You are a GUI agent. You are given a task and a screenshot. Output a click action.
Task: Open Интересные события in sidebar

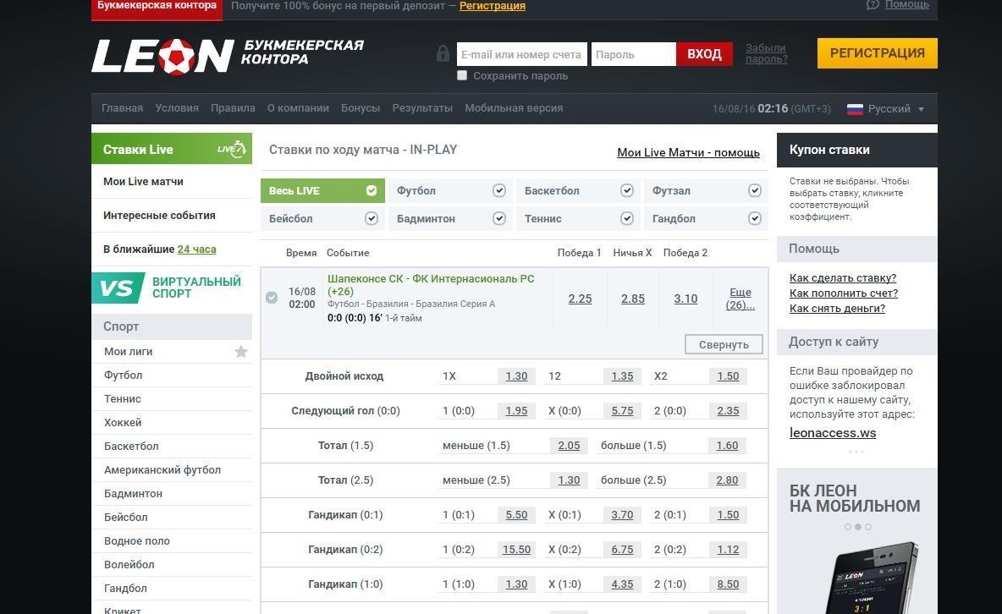(x=159, y=216)
